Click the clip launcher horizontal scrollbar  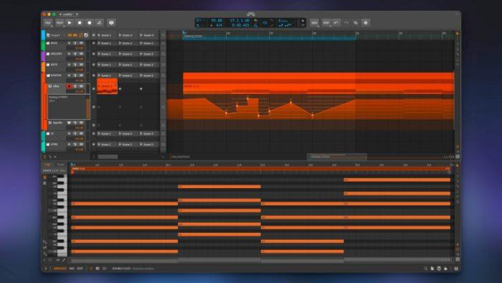click(x=108, y=157)
